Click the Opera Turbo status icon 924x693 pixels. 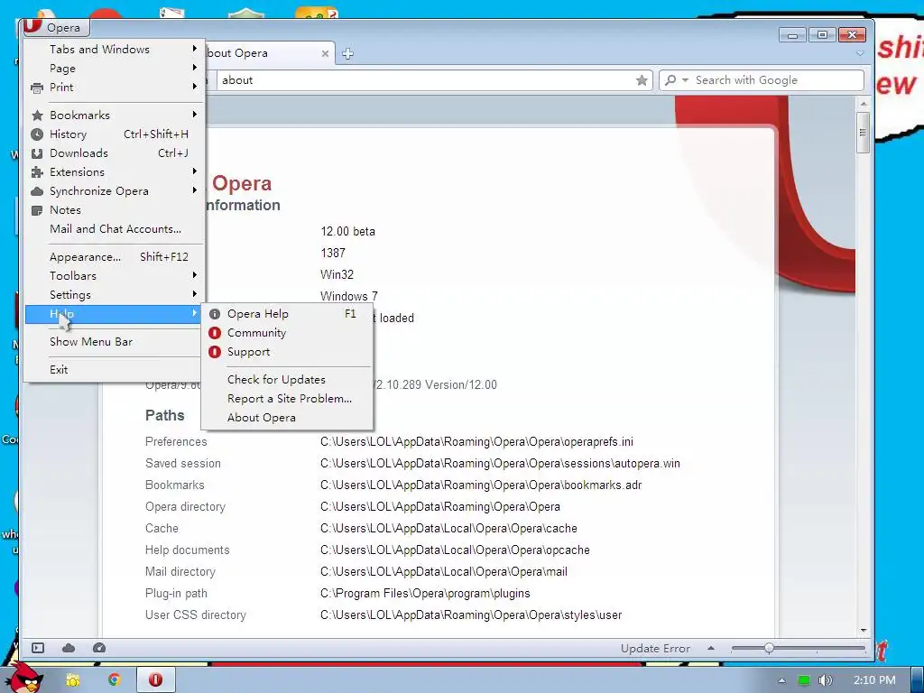(99, 648)
